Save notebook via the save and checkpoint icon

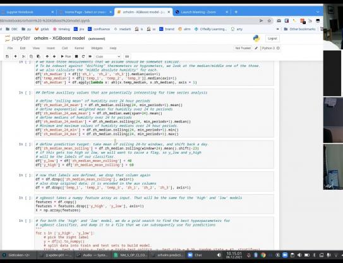pos(7,56)
